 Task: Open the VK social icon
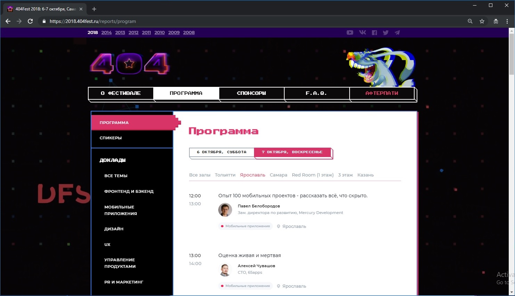[362, 33]
